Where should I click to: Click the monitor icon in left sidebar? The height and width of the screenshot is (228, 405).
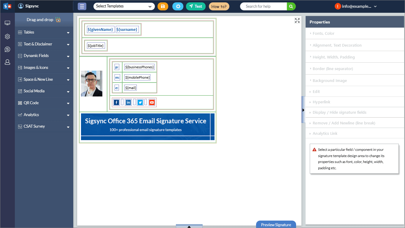tap(7, 23)
